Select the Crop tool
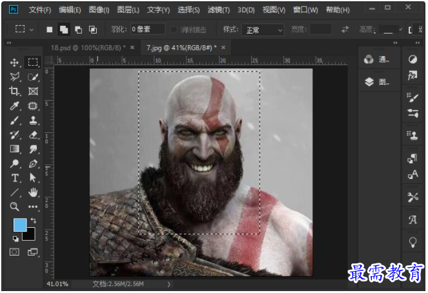Viewport: 428px width, 293px height. pyautogui.click(x=14, y=91)
